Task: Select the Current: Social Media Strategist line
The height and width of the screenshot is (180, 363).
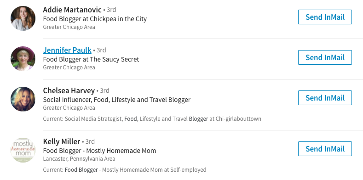Action: [x=152, y=119]
